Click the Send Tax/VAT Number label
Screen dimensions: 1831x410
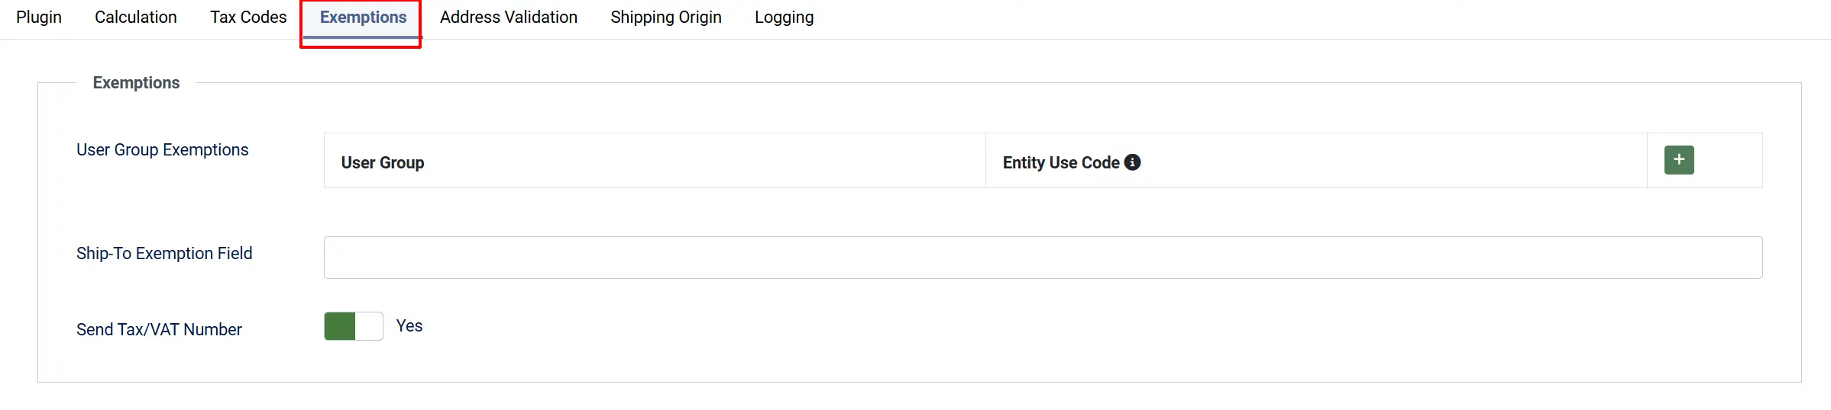159,329
